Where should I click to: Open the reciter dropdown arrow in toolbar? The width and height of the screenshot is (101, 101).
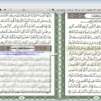tap(50, 10)
